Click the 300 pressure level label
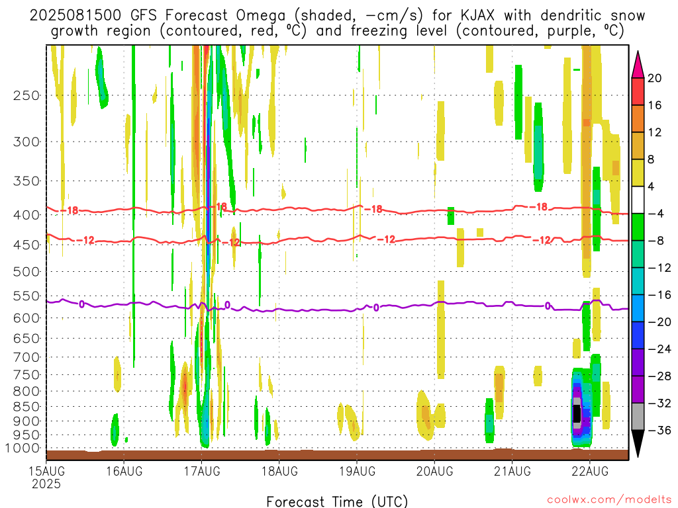678x508 pixels. pos(26,142)
